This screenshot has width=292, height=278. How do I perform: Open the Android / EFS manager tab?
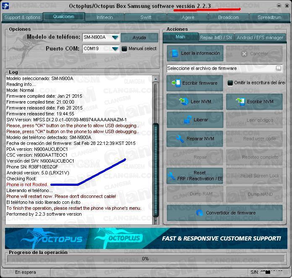coord(260,37)
